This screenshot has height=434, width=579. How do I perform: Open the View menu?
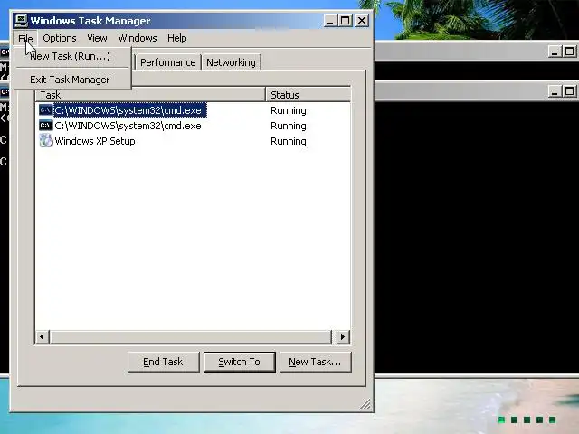[x=97, y=38]
